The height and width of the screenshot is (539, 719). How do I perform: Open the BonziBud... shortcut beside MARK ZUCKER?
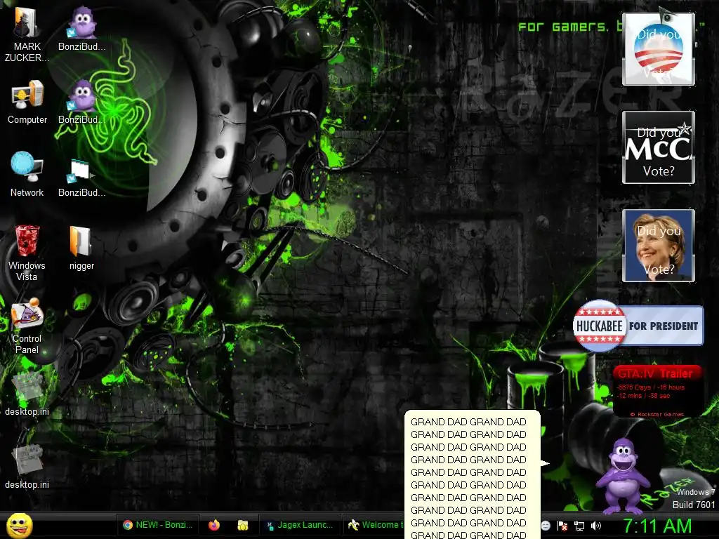(x=81, y=29)
